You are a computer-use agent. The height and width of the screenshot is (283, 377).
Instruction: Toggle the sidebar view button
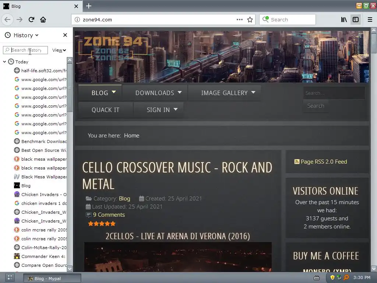click(x=356, y=20)
